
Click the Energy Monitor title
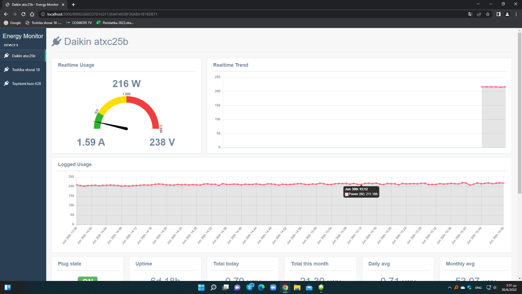(23, 36)
